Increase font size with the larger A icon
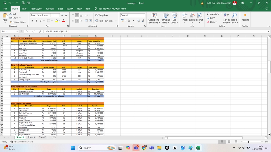 (62, 15)
